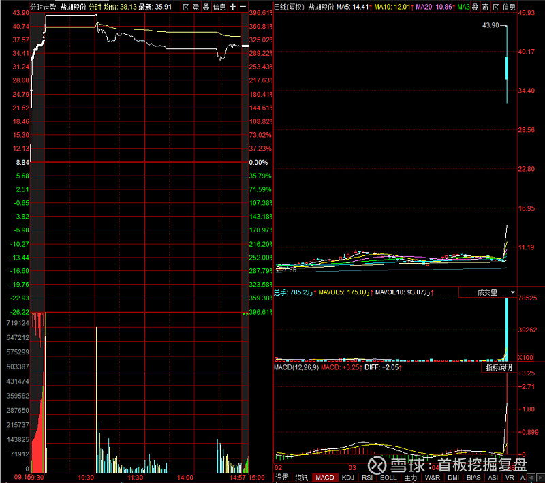The height and width of the screenshot is (483, 545).
Task: Click the DIFF: +2.05 value
Action: pyautogui.click(x=383, y=367)
